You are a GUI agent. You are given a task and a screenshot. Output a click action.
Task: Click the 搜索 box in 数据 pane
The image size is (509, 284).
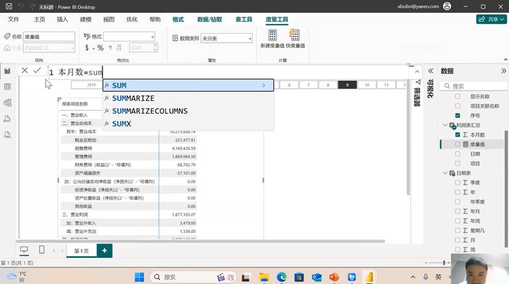tap(473, 86)
